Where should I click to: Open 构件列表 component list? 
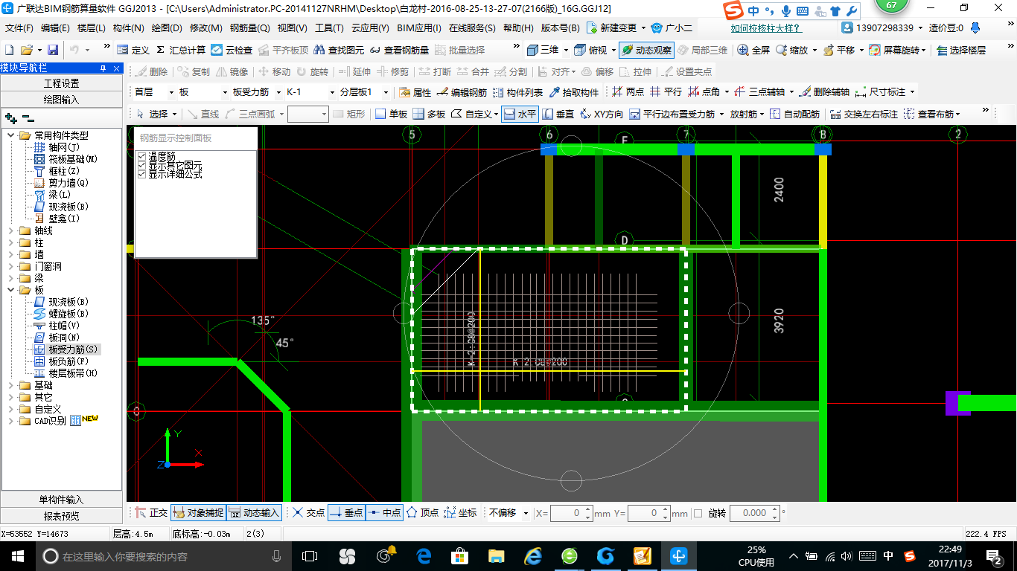pos(517,92)
